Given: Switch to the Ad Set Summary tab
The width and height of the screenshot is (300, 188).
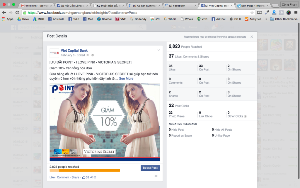Looking at the screenshot, I should (145, 6).
